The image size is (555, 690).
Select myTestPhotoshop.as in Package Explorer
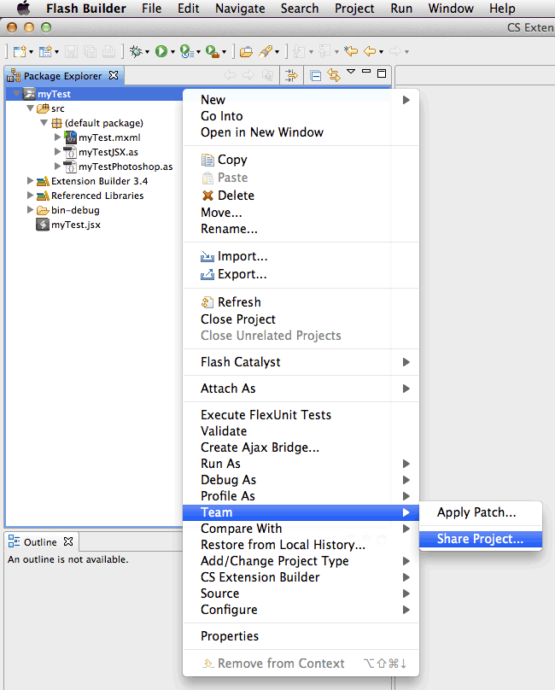[x=126, y=167]
